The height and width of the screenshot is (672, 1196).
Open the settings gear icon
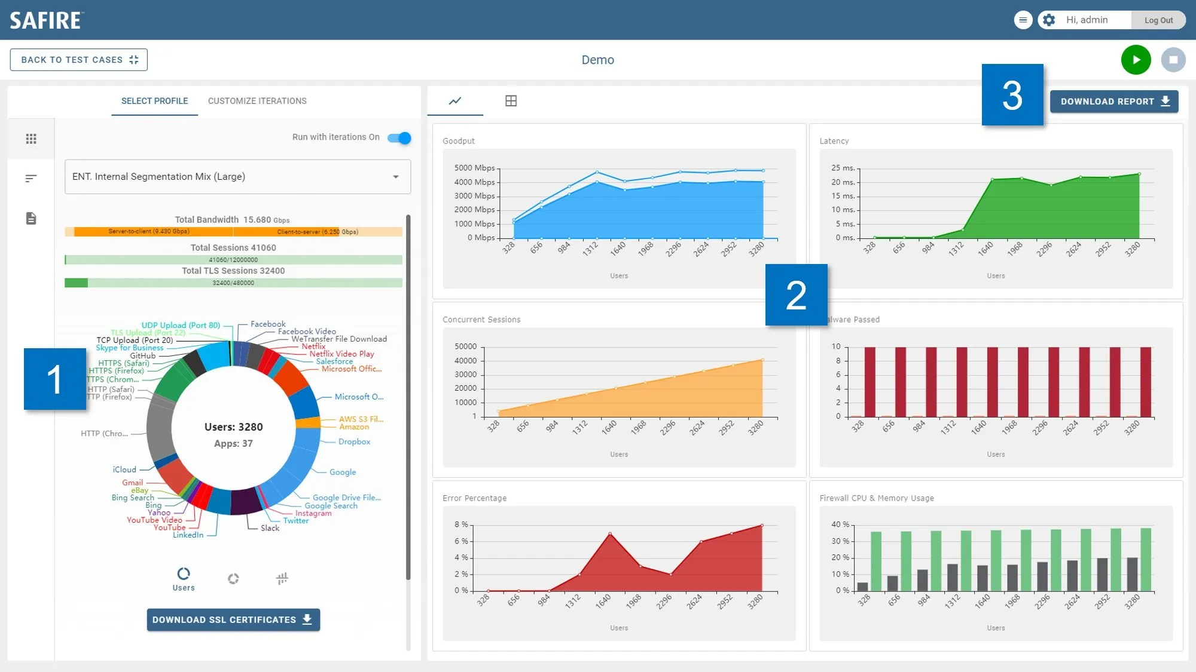1049,20
